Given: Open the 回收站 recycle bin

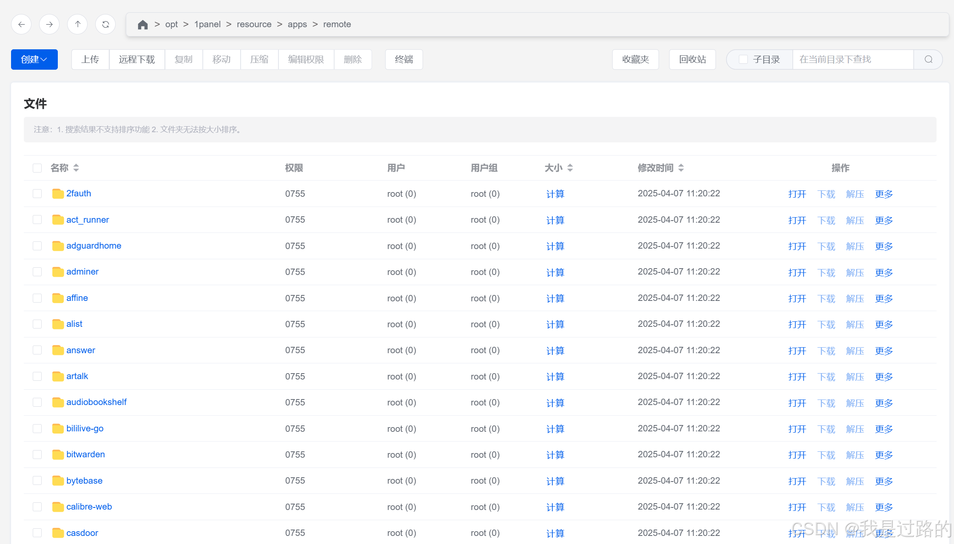Looking at the screenshot, I should [692, 59].
